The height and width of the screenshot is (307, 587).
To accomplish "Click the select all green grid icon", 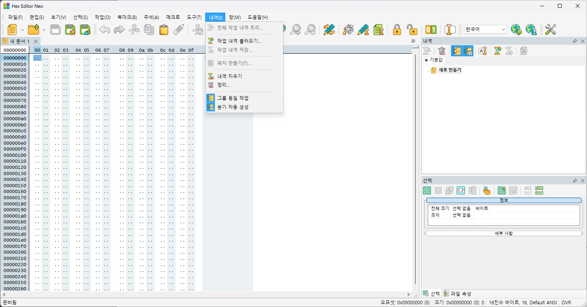I will click(x=427, y=191).
